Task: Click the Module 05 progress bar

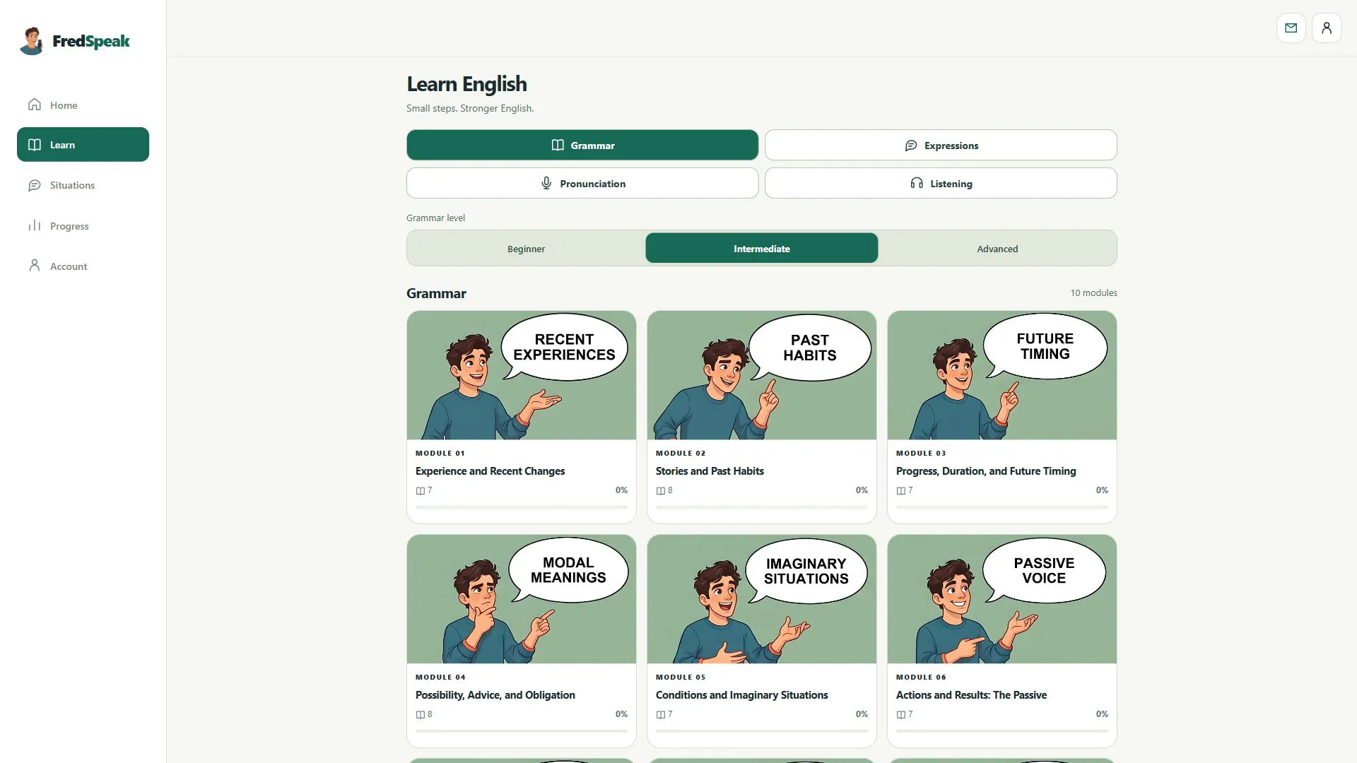Action: 762,731
